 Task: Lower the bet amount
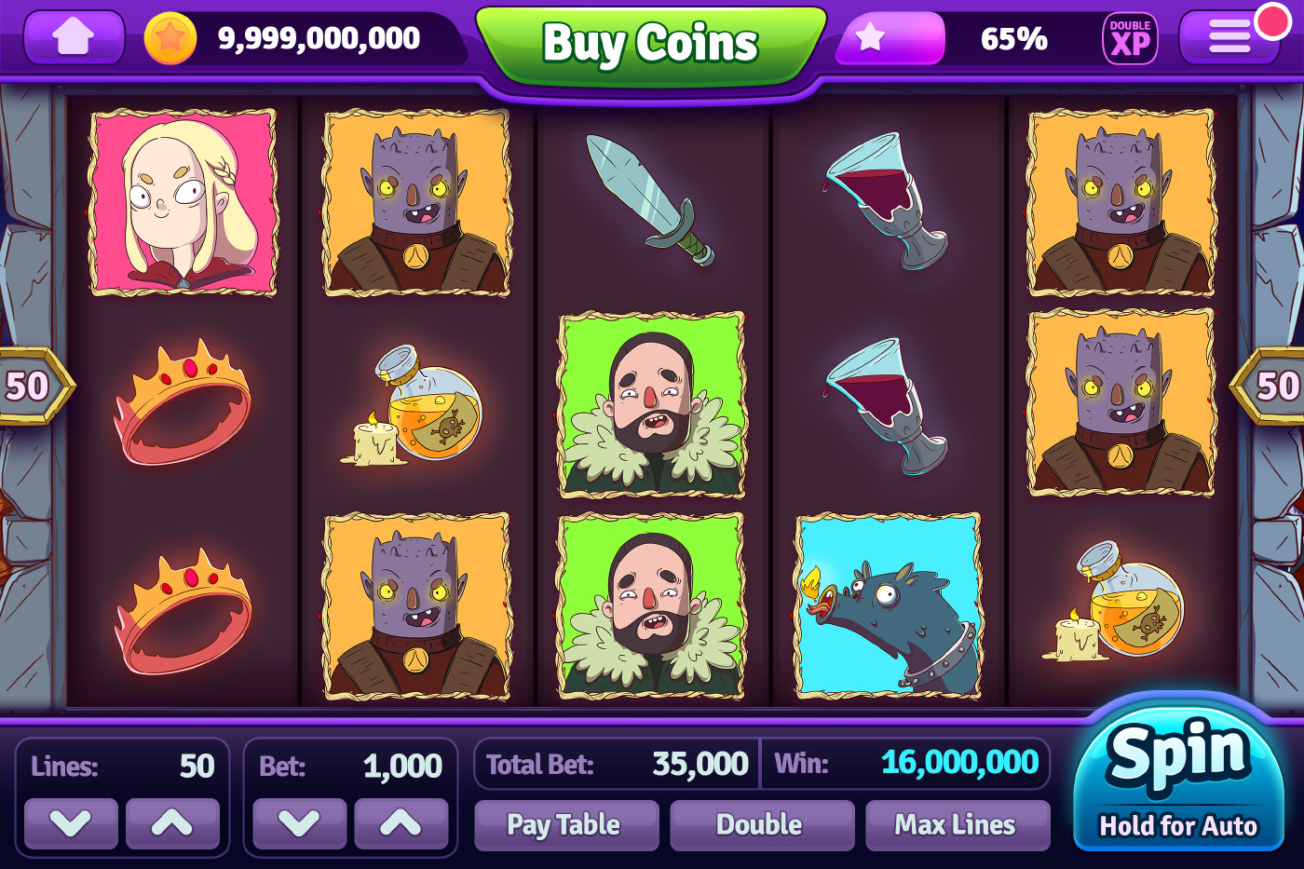click(300, 823)
